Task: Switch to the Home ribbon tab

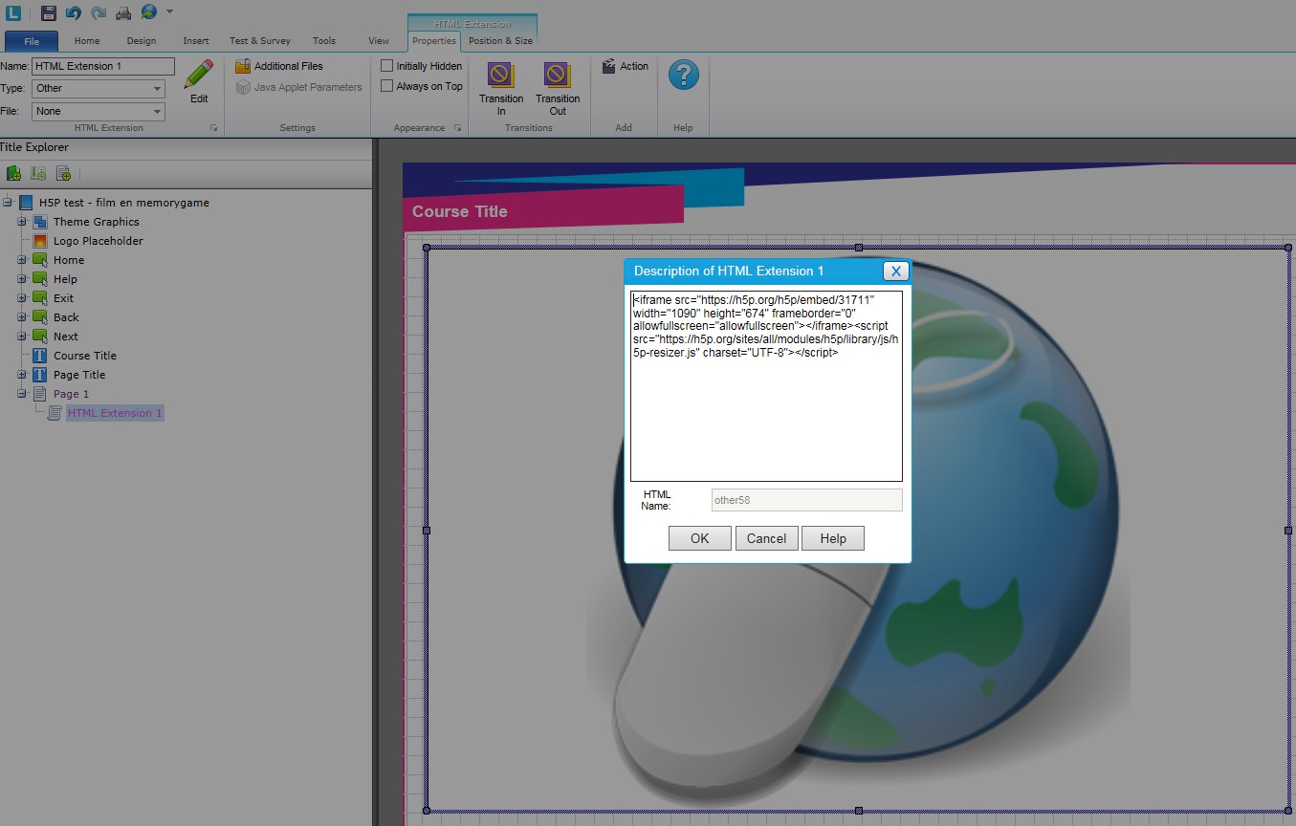Action: [x=87, y=41]
